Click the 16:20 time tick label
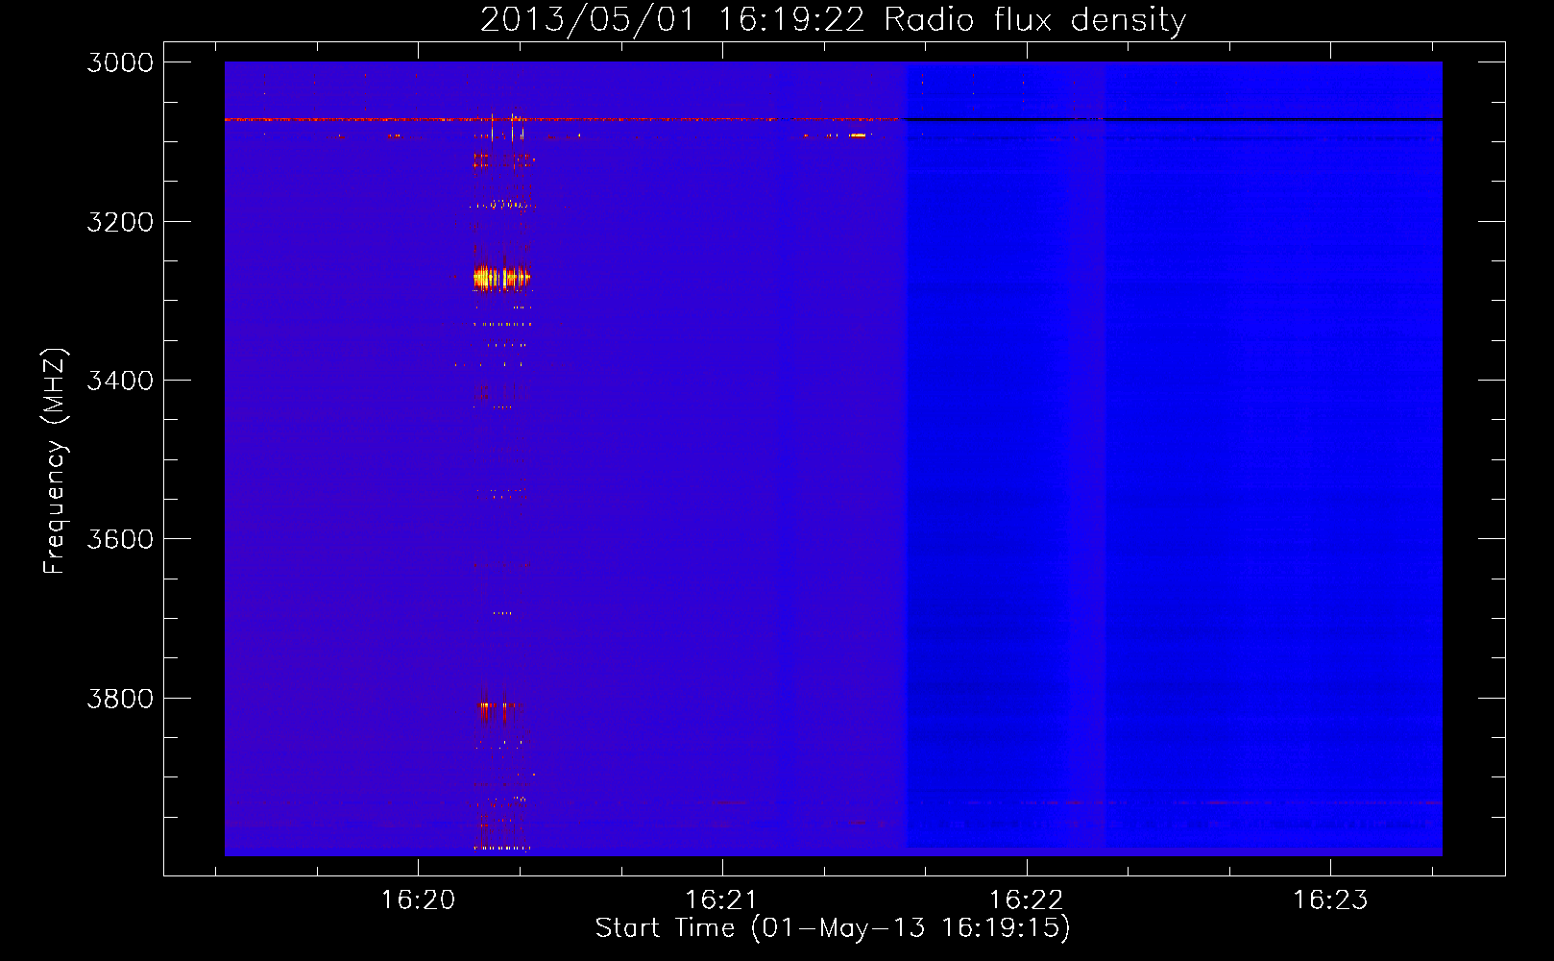This screenshot has width=1554, height=961. point(418,900)
